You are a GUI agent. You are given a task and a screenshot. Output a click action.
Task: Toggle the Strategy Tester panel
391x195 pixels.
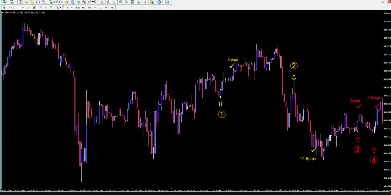[x=44, y=2]
